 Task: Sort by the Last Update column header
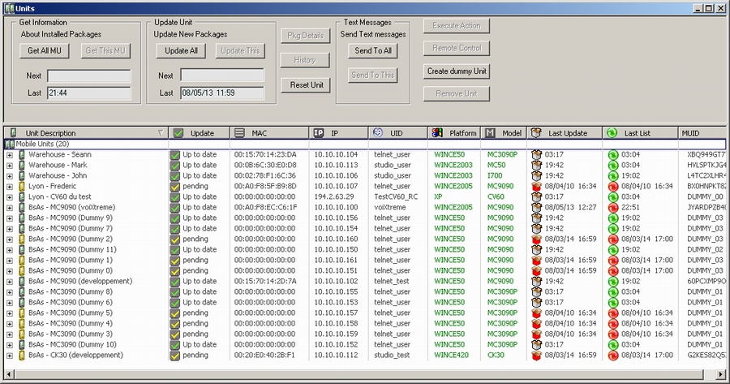pyautogui.click(x=566, y=133)
